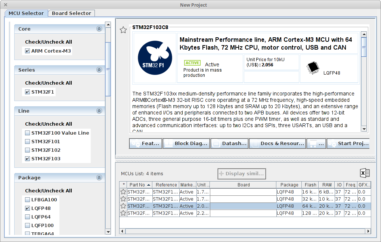This screenshot has width=381, height=242.
Task: Click the STM32 F1 butterfly logo
Action: 155,58
